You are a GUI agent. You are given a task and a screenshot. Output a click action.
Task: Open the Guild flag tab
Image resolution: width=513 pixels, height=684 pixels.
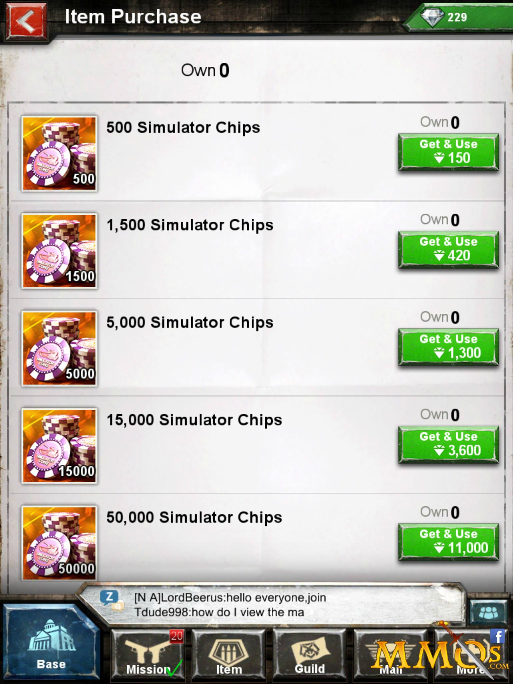310,655
